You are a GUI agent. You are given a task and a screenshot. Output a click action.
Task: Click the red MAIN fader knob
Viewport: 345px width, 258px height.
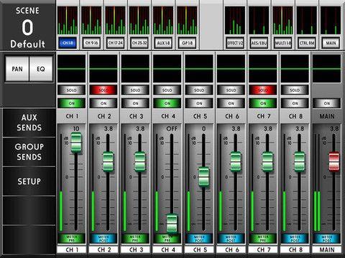[x=334, y=161]
